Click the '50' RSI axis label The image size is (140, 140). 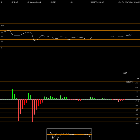pyautogui.click(x=2, y=37)
